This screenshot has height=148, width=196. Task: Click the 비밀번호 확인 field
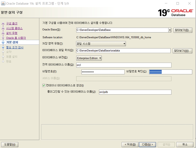click(x=171, y=72)
